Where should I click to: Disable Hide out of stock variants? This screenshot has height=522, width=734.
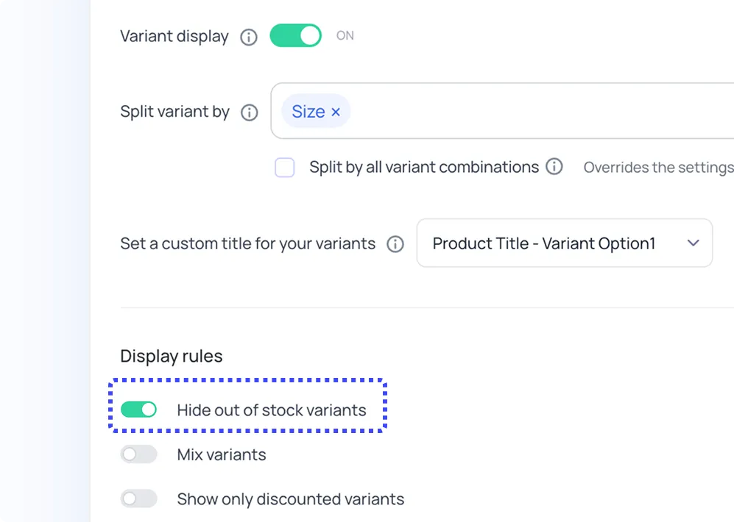coord(139,409)
